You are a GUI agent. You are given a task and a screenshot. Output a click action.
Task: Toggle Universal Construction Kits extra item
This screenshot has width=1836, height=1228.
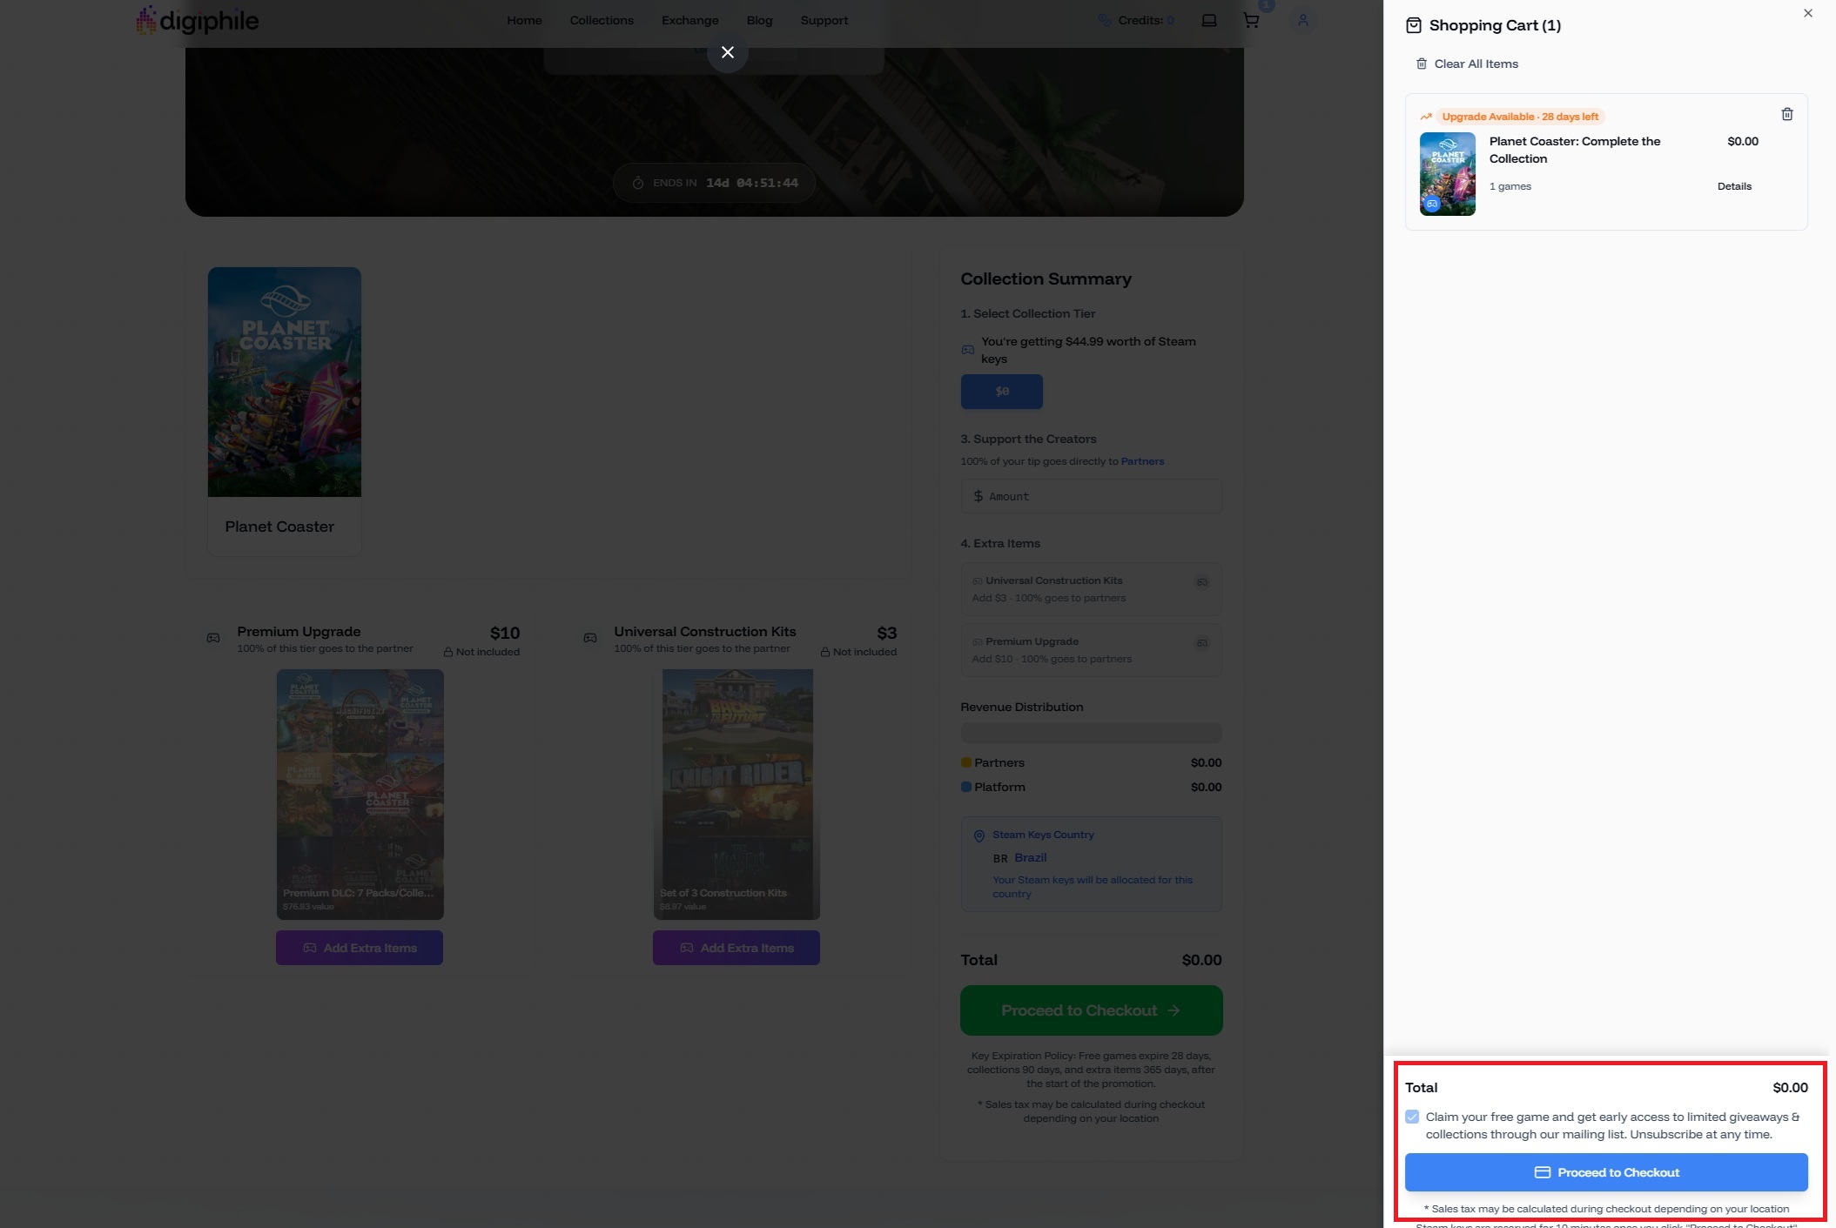pyautogui.click(x=1201, y=582)
